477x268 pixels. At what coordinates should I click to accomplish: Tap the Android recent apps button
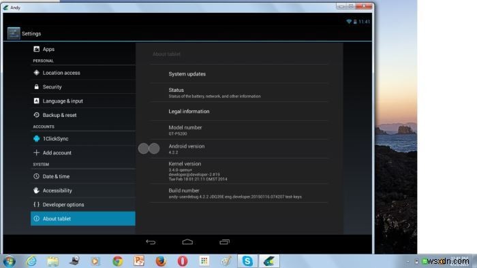tap(224, 242)
